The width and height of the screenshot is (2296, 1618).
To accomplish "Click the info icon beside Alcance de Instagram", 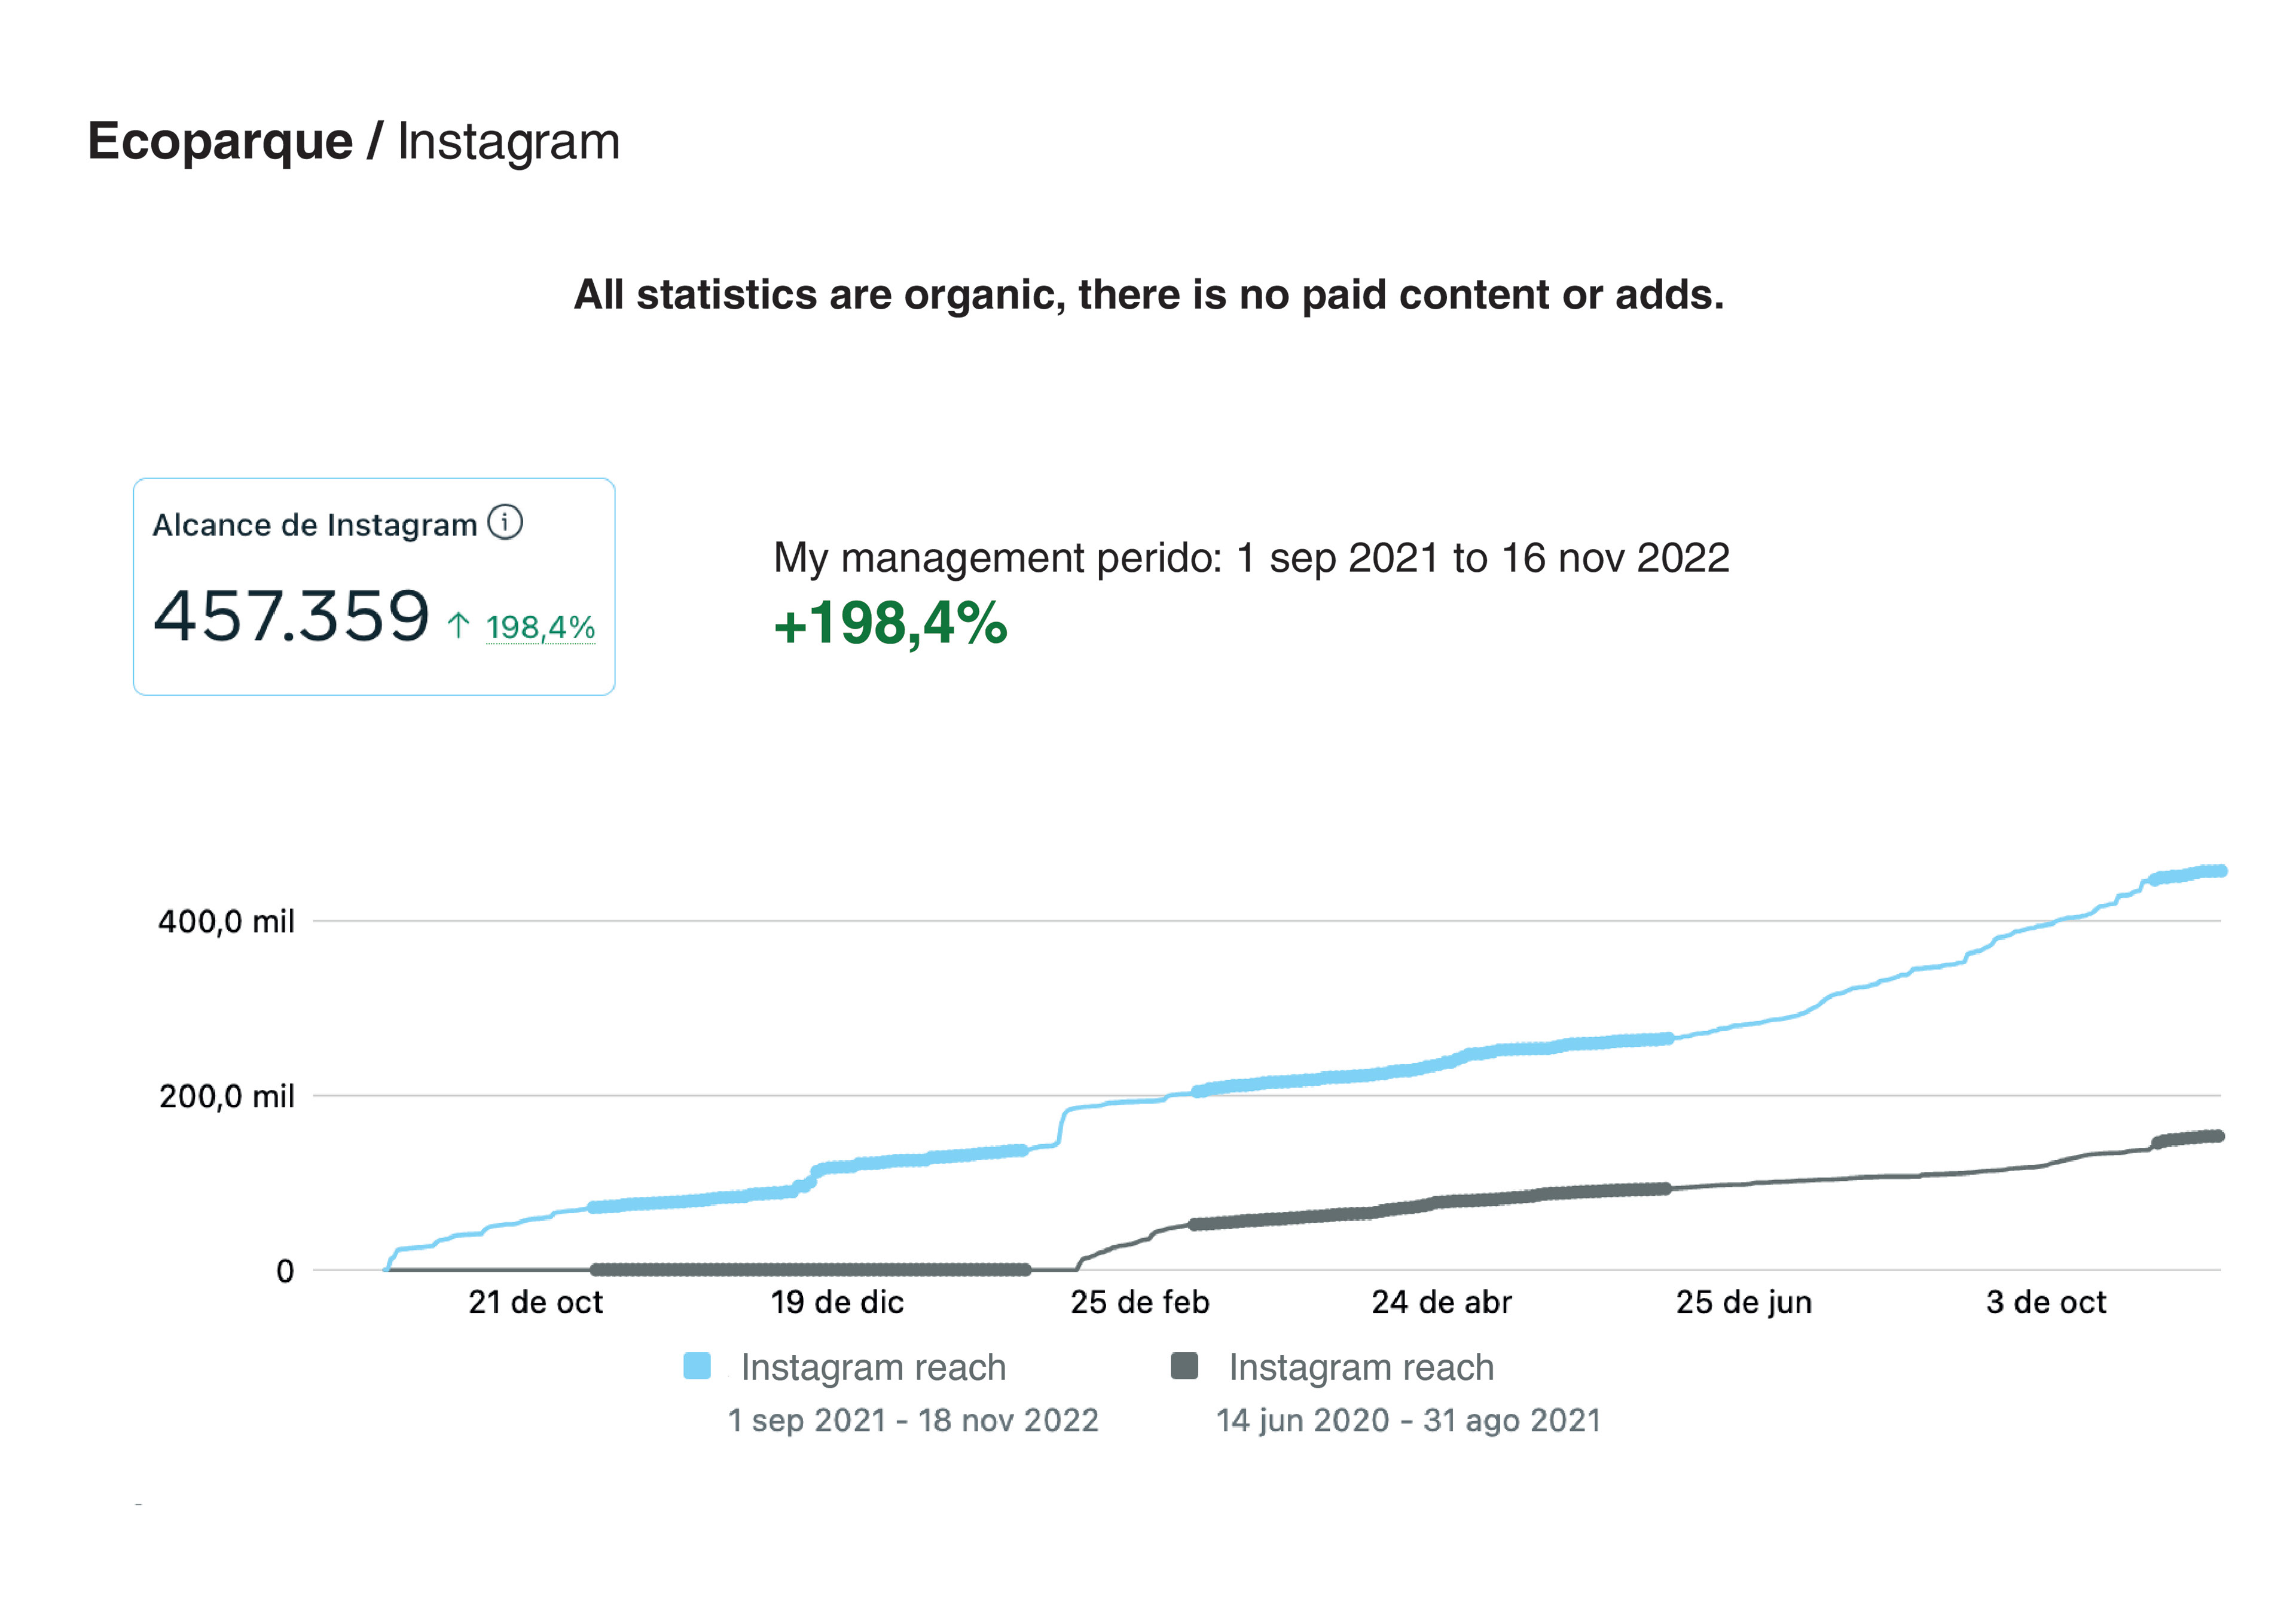I will [505, 522].
